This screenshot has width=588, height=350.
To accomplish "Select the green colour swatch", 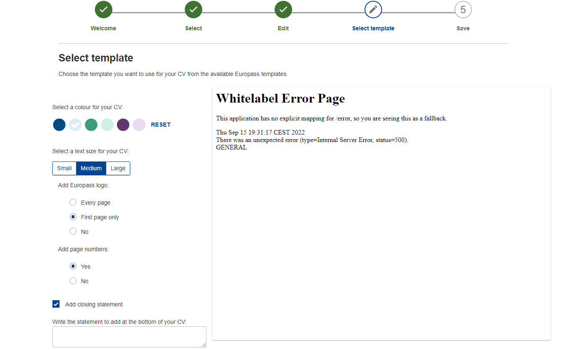I will pyautogui.click(x=91, y=125).
